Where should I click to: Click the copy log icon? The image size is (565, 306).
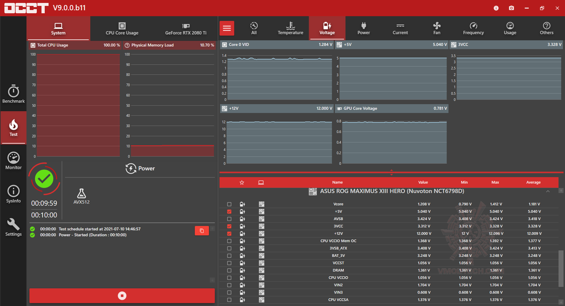point(202,231)
